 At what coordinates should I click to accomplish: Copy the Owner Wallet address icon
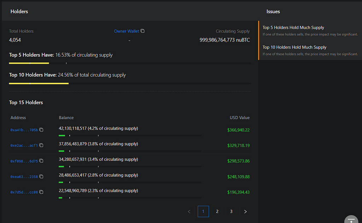coord(142,31)
